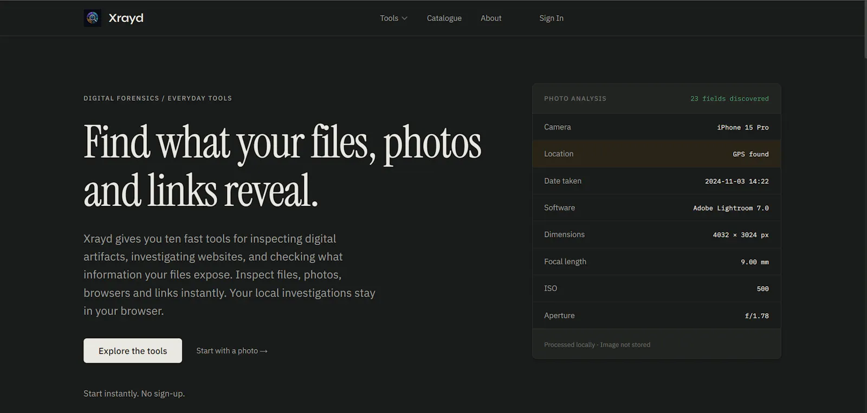Click the DIGITAL FORENSICS / EVERYDAY TOOLS eyebrow
This screenshot has width=867, height=413.
(158, 98)
